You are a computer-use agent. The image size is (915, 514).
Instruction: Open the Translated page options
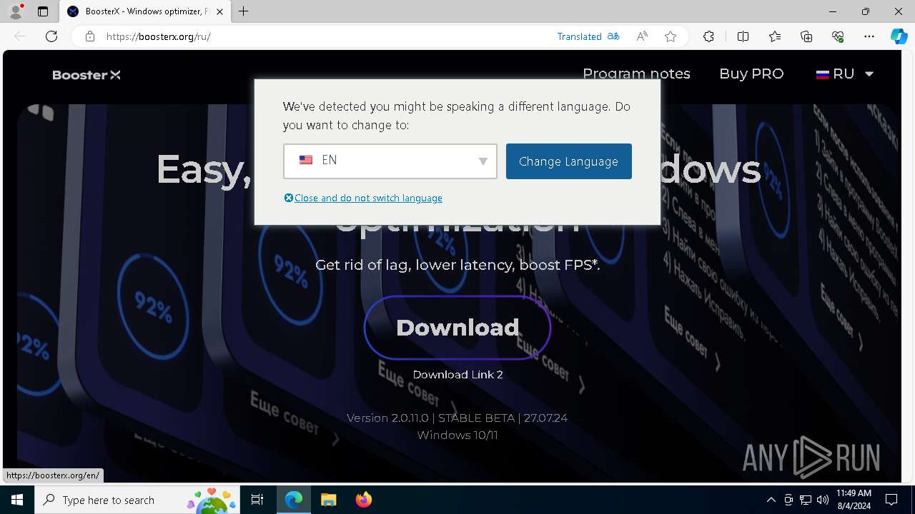coord(588,36)
